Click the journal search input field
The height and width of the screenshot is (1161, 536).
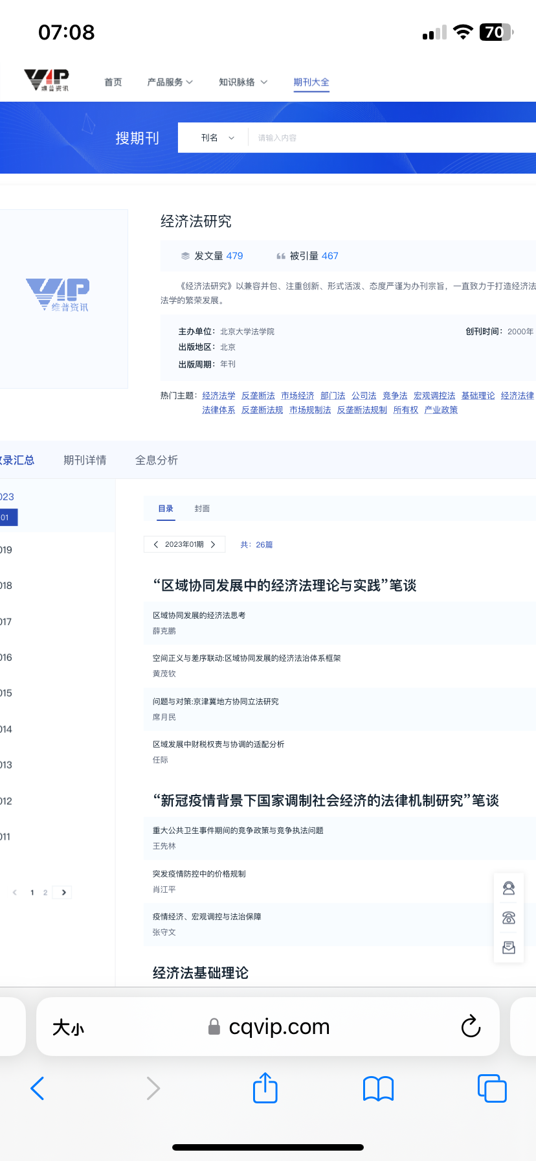[388, 138]
